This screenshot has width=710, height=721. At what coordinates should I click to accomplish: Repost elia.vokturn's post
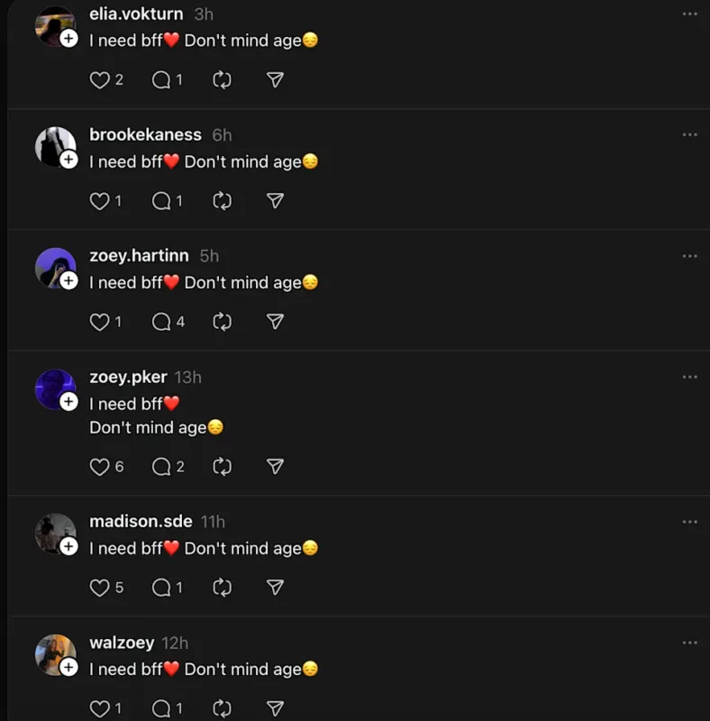coord(222,79)
